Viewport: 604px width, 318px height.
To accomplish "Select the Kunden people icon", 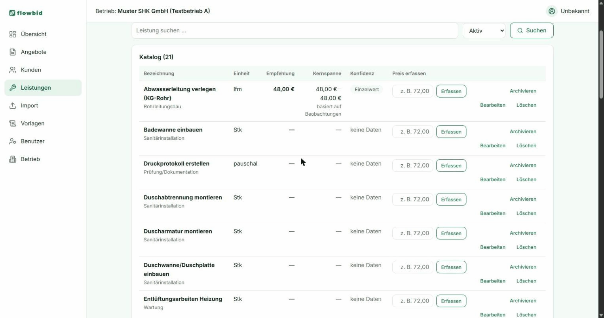I will [x=13, y=70].
